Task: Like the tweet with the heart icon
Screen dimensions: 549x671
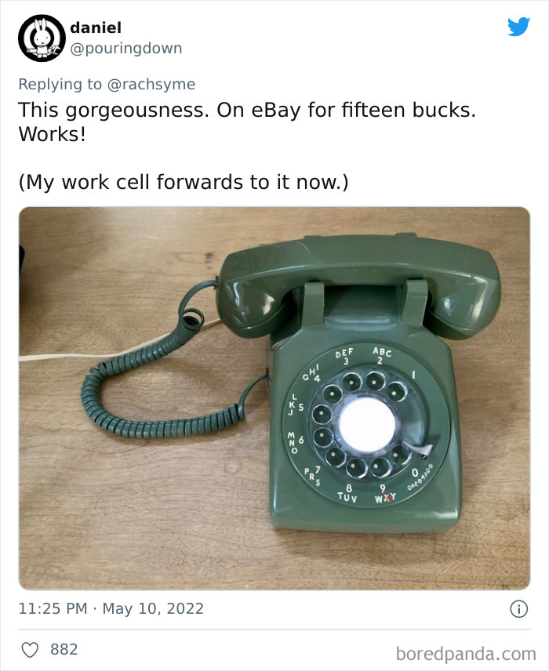Action: (30, 649)
